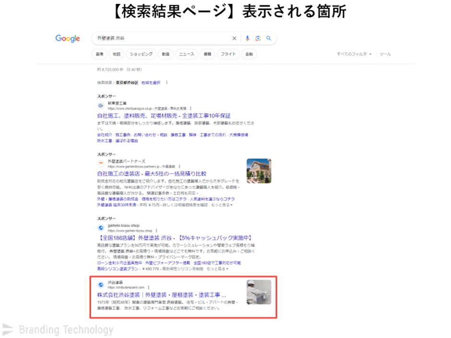Click the 外壁・屋根塗装の助成金 sitelink
Image resolution: width=451 pixels, height=338 pixels.
[x=117, y=199]
